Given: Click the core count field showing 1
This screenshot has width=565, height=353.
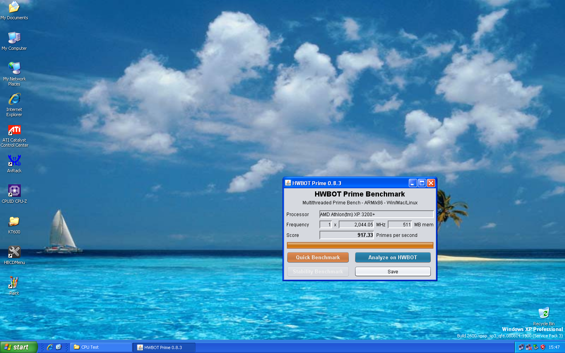Looking at the screenshot, I should (x=326, y=225).
